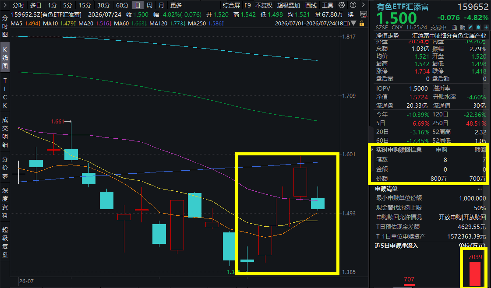The image size is (491, 288).
Task: Open the help question mark icon
Action: pyautogui.click(x=353, y=5)
